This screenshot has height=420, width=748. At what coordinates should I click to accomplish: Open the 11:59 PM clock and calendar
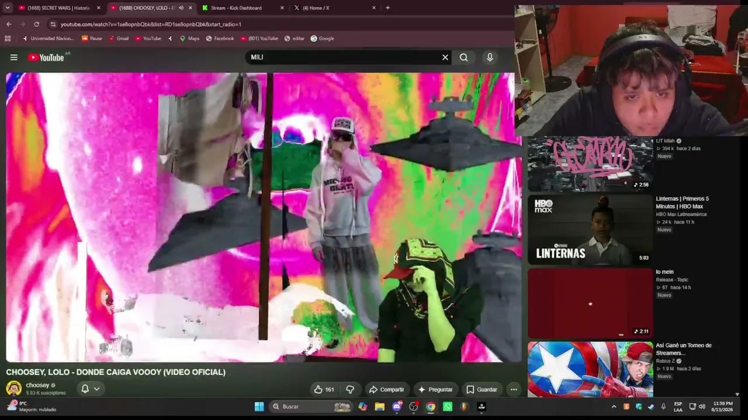723,407
